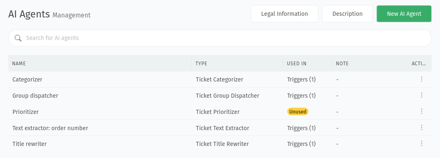Click the 'Ticket Title Rewriter' type cell
The image size is (440, 158).
click(222, 144)
